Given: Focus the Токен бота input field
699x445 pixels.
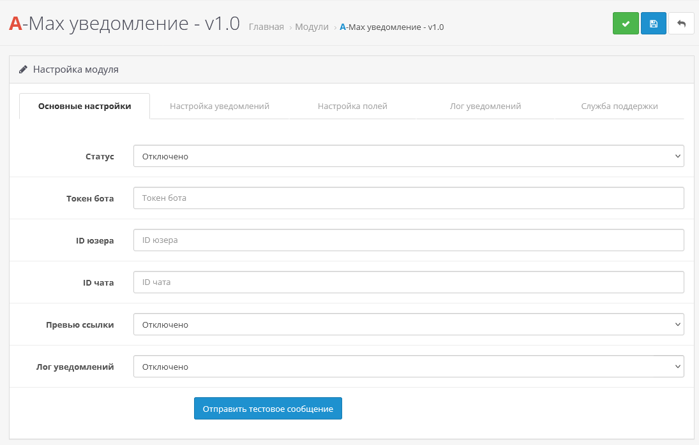Looking at the screenshot, I should 409,198.
